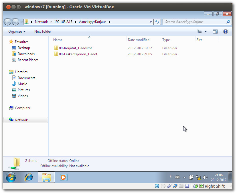
Task: Click the FI language indicator
Action: click(171, 177)
